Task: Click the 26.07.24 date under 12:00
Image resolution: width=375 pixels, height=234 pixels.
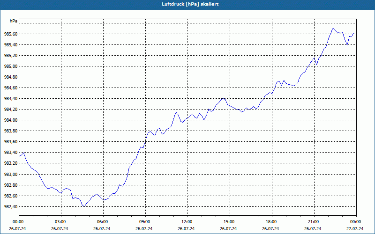Action: pos(186,228)
